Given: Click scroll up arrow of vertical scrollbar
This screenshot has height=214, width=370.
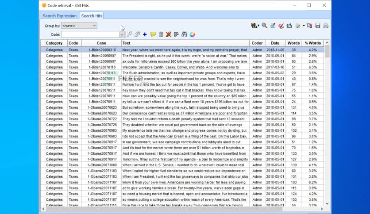Looking at the screenshot, I should click(x=327, y=42).
